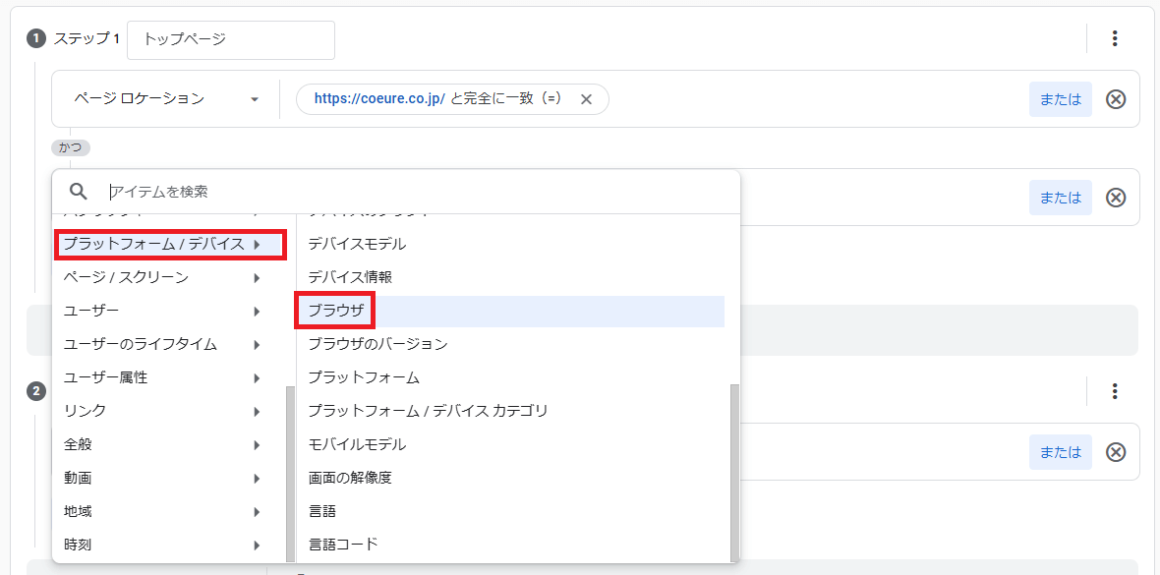Remove the page location condition row

coord(1116,99)
